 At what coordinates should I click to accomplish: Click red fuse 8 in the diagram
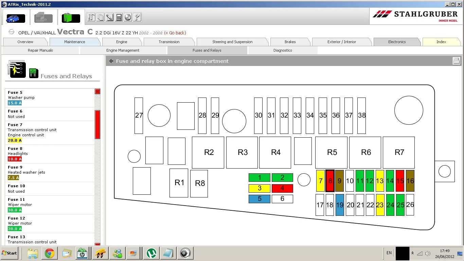coord(330,181)
